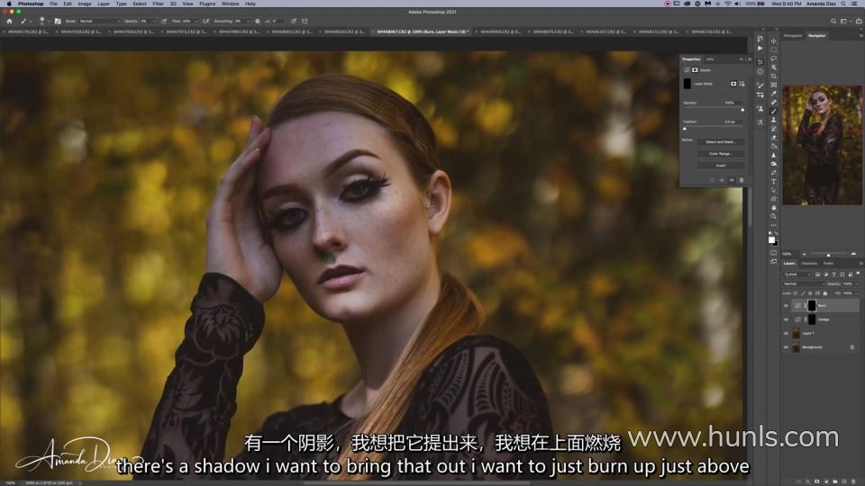
Task: Open the Adjustments panel sliders icon
Action: [760, 62]
